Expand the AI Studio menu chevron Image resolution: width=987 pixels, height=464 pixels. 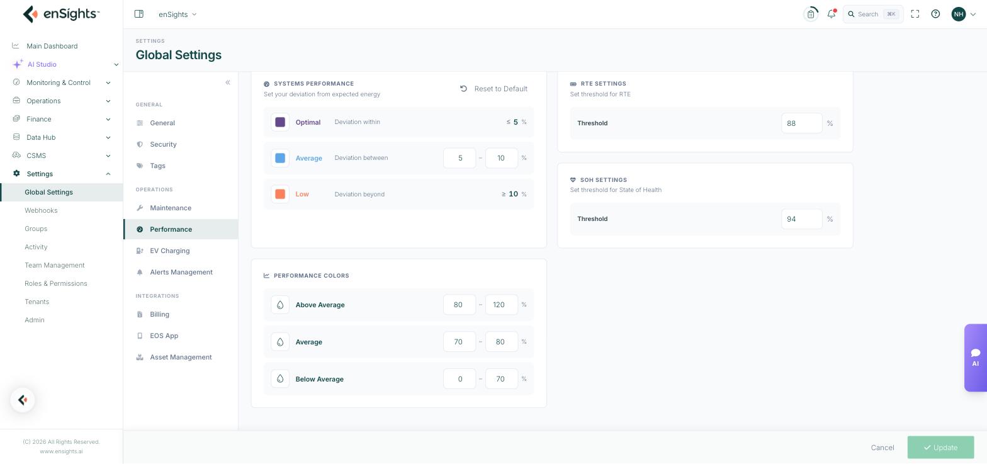(116, 64)
